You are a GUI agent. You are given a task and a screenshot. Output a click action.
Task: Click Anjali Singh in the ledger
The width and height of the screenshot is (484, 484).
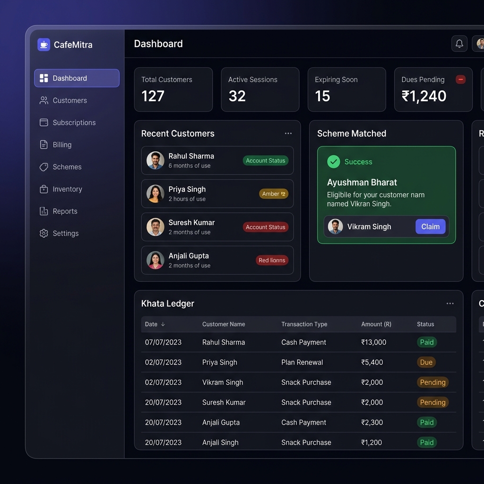pos(220,442)
